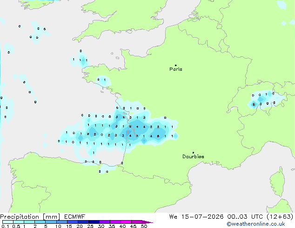
Task: Click the purple over-50 legend arrow tip
Action: coord(147,222)
